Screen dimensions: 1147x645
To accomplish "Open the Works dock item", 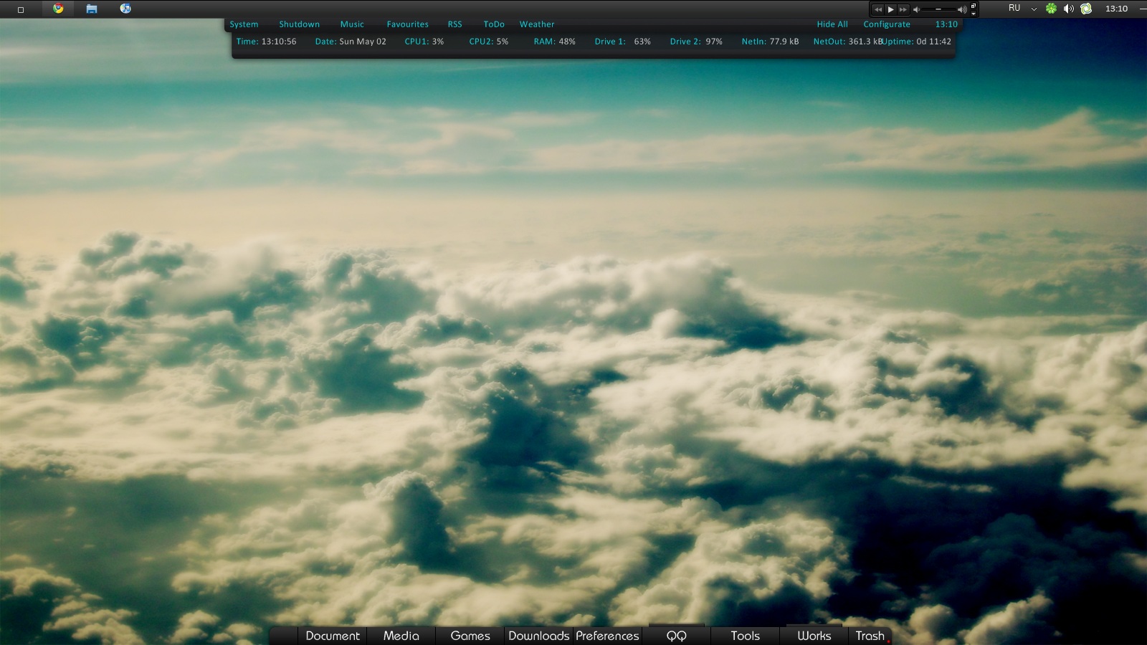I will click(814, 636).
